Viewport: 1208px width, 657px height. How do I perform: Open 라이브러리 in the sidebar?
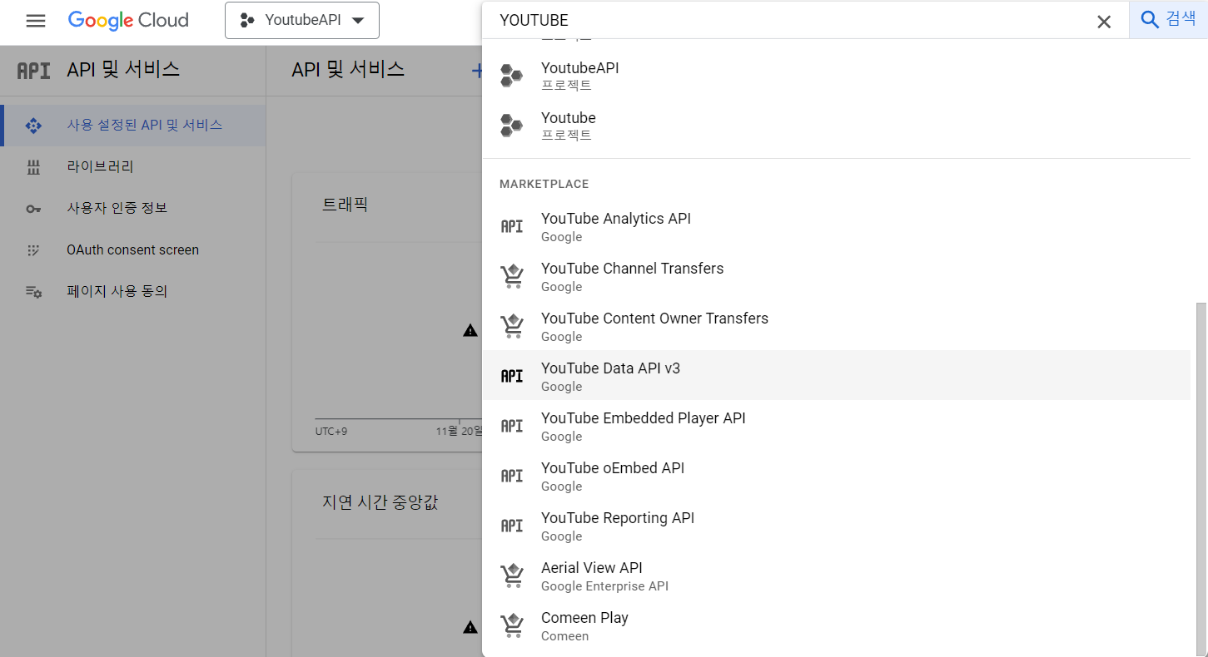click(133, 167)
